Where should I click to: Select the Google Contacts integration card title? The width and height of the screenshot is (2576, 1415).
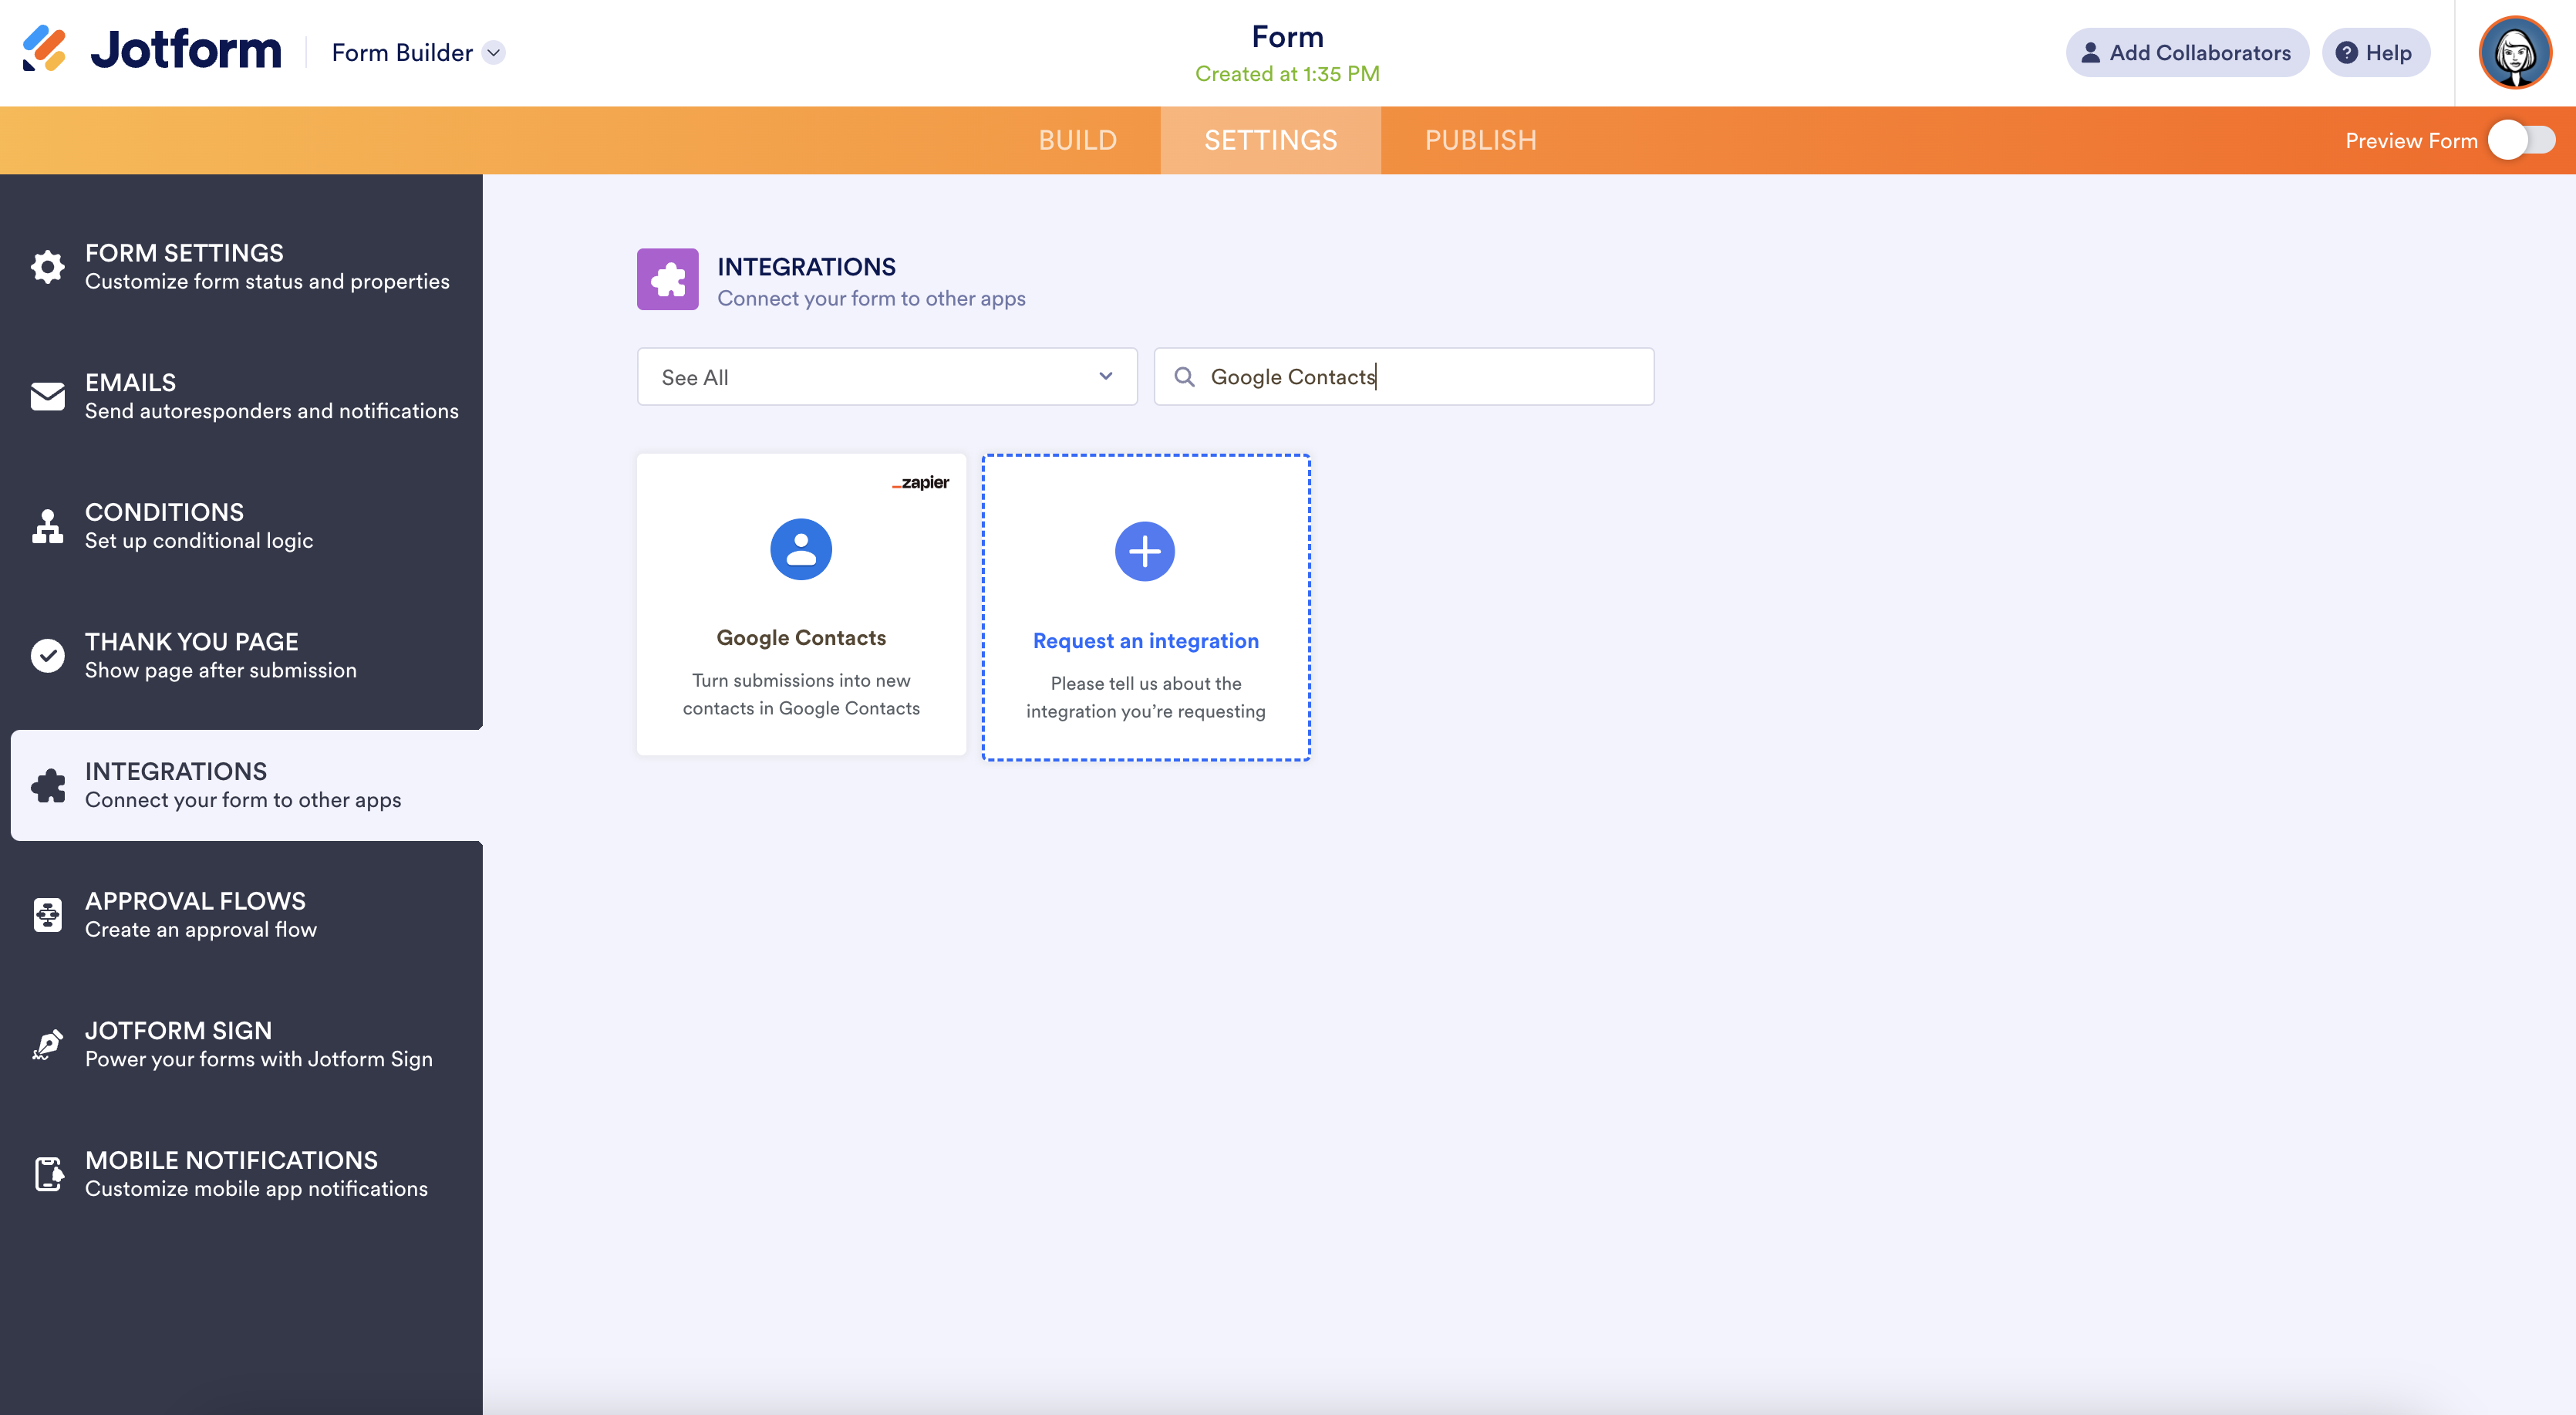coord(801,637)
